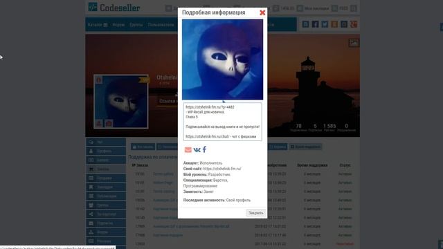The height and width of the screenshot is (249, 443).
Task: Click the Google Plus icon in header
Action: 354,24
